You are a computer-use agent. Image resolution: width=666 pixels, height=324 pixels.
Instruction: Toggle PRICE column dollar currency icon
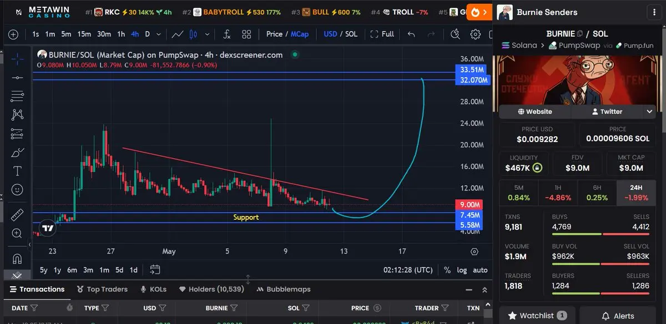[x=377, y=308]
